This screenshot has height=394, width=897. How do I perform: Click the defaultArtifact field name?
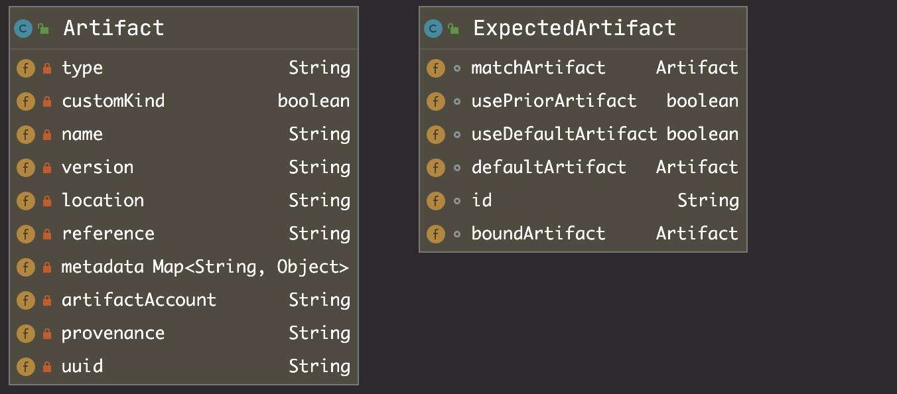click(x=549, y=168)
